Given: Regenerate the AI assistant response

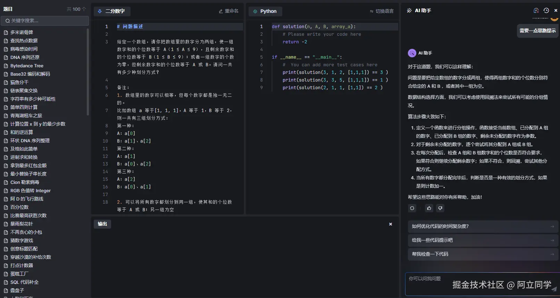Looking at the screenshot, I should [412, 208].
